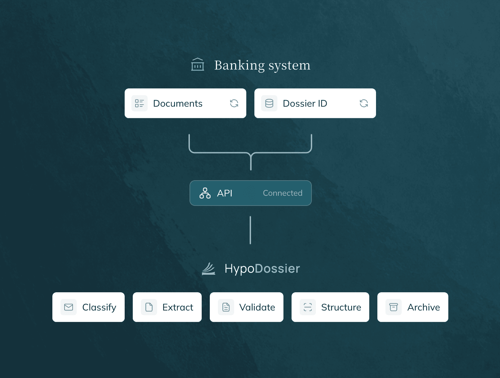500x378 pixels.
Task: Select the Documents card
Action: (x=185, y=103)
